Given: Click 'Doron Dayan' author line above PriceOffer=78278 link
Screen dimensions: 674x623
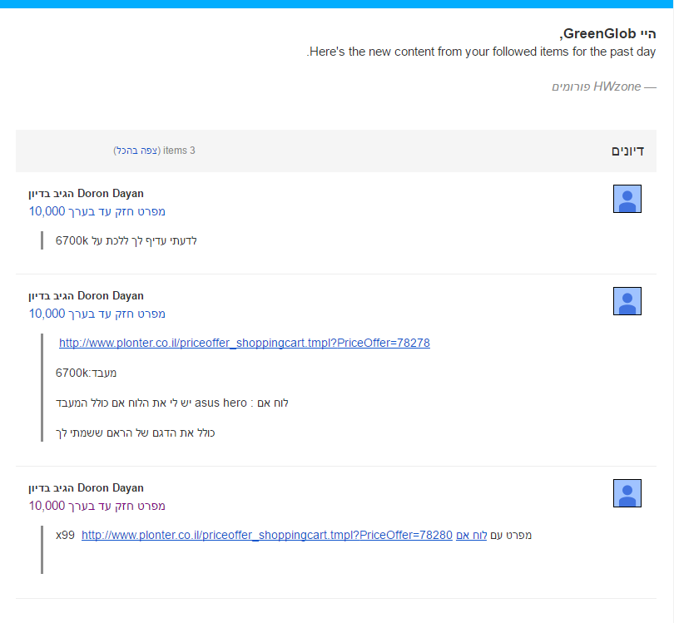Looking at the screenshot, I should click(86, 296).
